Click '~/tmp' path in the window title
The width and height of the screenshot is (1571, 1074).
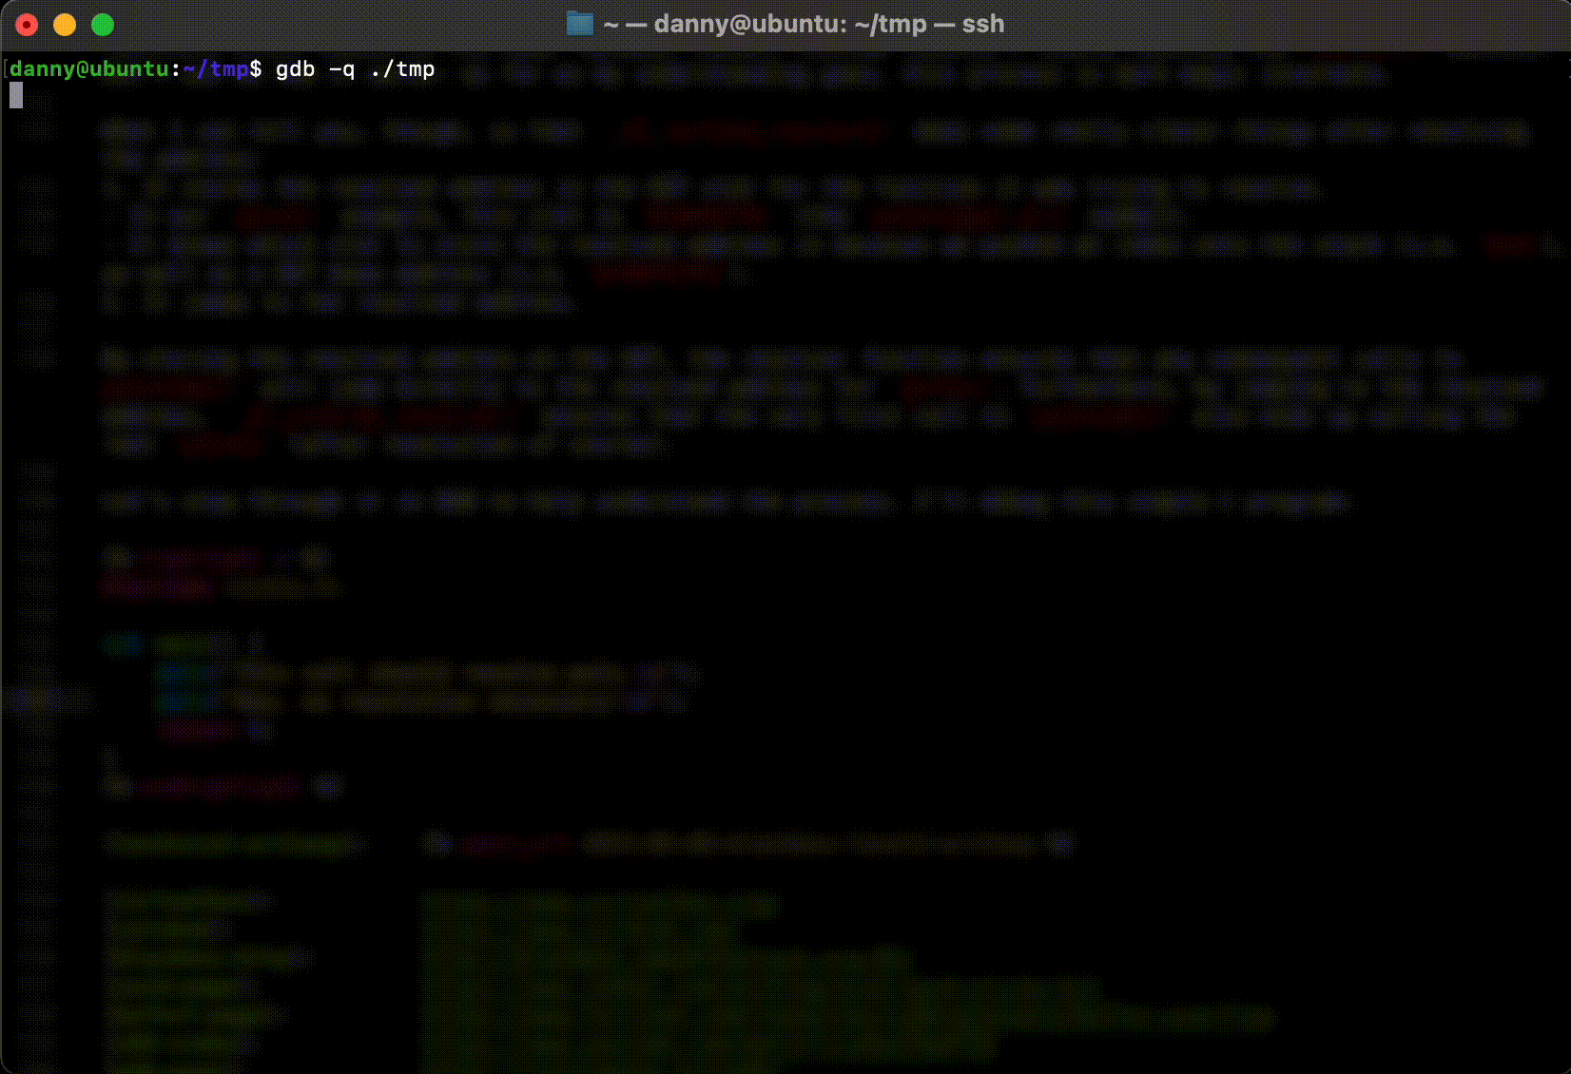(x=890, y=24)
